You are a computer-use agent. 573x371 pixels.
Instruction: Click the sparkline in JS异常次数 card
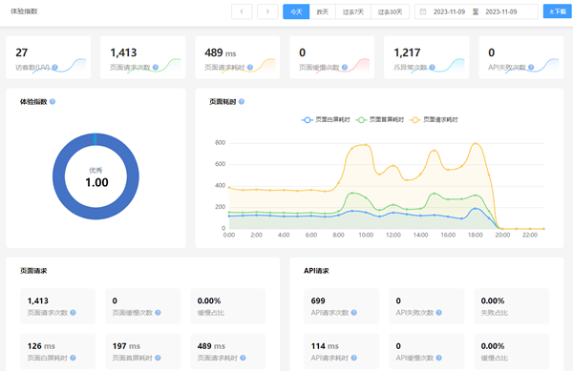[437, 66]
